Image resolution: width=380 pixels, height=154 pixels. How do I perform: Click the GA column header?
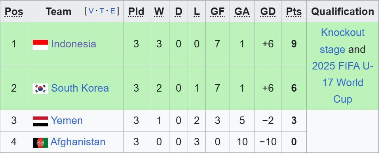click(242, 11)
